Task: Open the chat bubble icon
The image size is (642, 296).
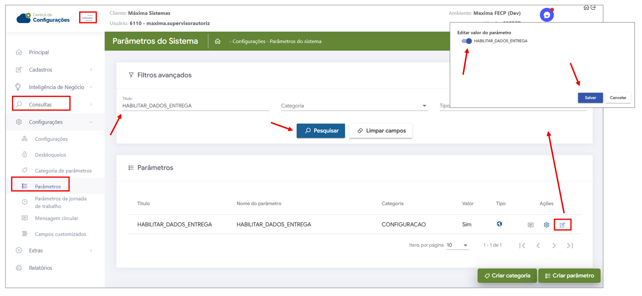Action: coord(547,15)
